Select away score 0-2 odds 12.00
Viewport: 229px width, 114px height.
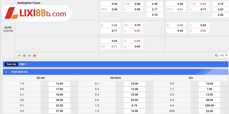click(134, 89)
